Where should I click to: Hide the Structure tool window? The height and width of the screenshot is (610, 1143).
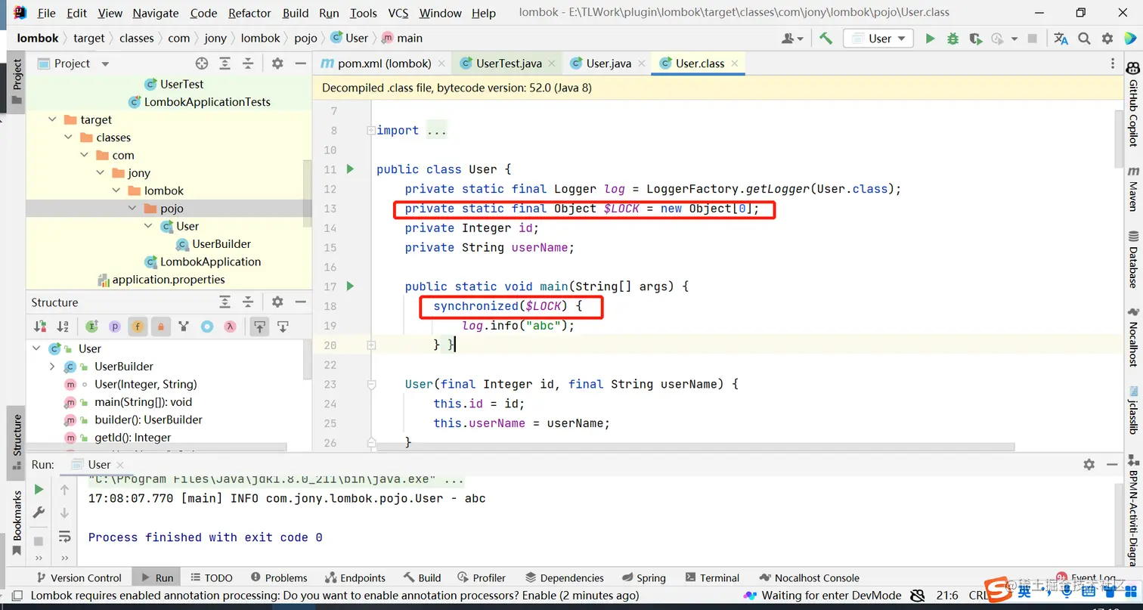299,302
